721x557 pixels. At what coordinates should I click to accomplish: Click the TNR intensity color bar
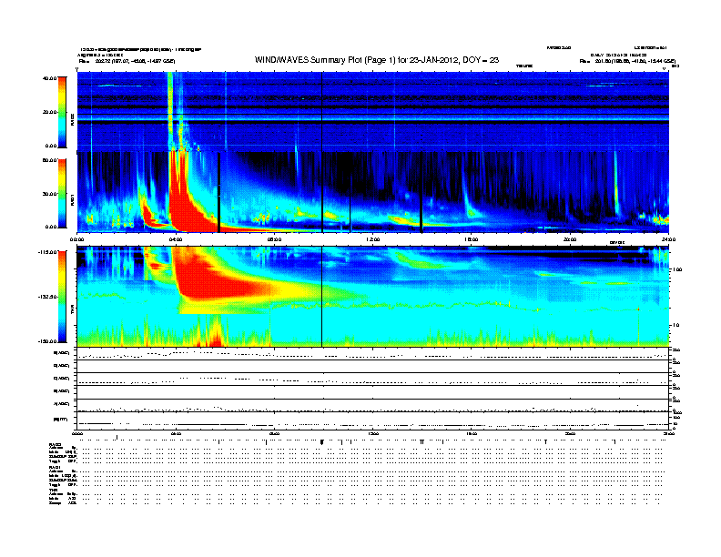(62, 297)
